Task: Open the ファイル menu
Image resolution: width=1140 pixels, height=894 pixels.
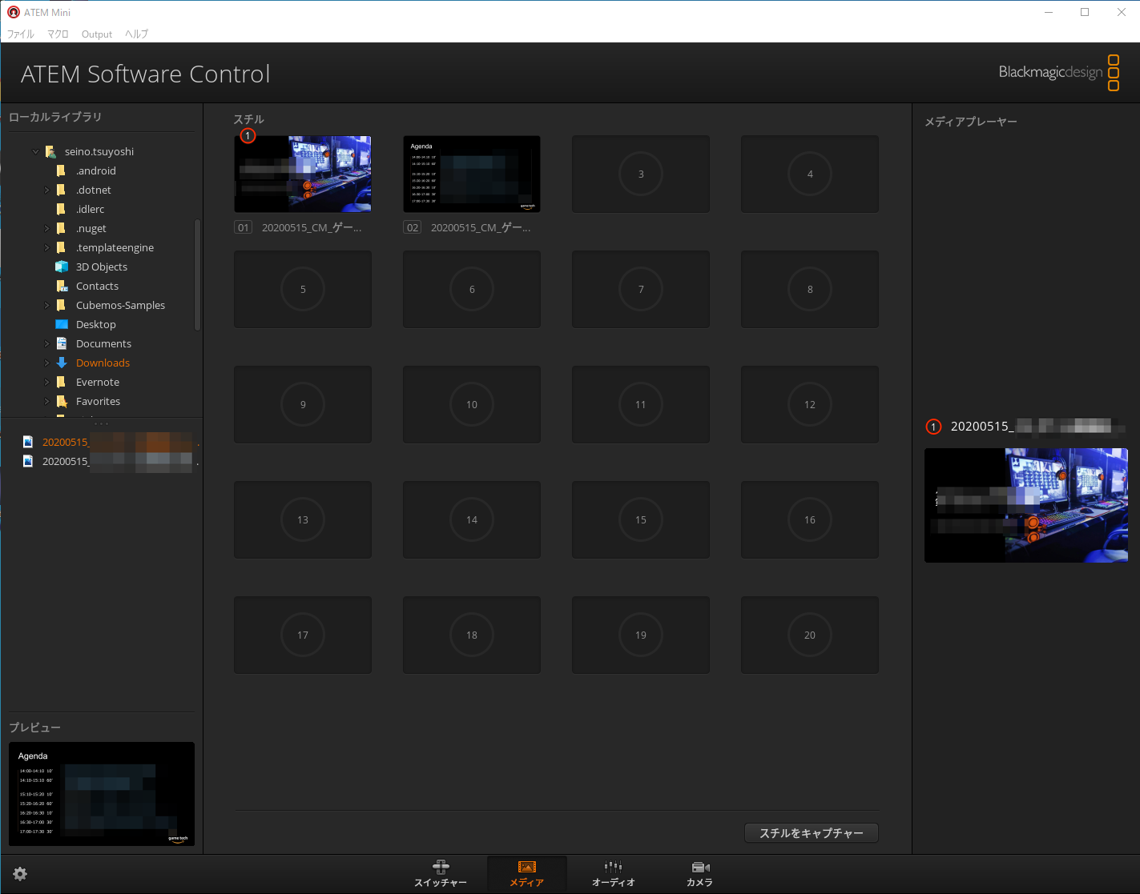Action: [x=21, y=34]
